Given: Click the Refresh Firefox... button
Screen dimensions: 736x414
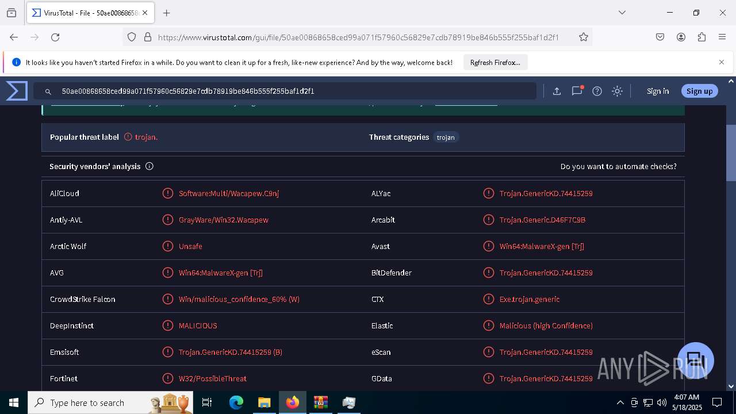Looking at the screenshot, I should pos(495,62).
